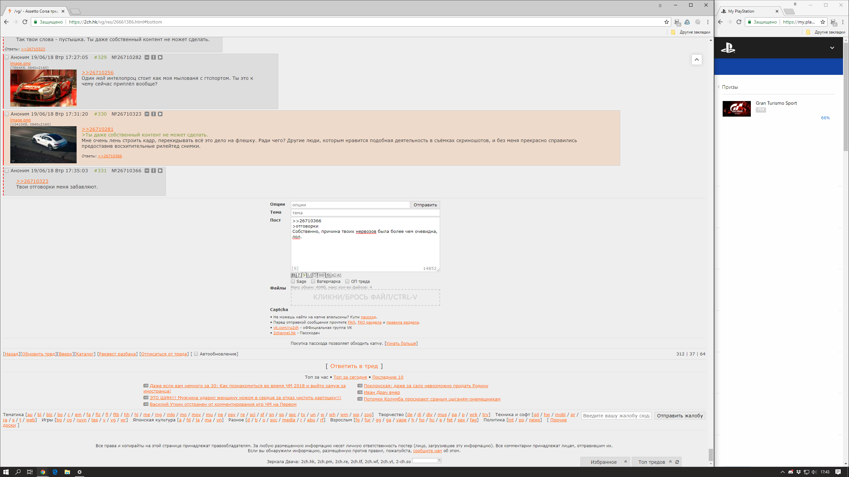Viewport: 849px width, 477px height.
Task: Expand the PlayStation header chevron menu
Action: (832, 48)
